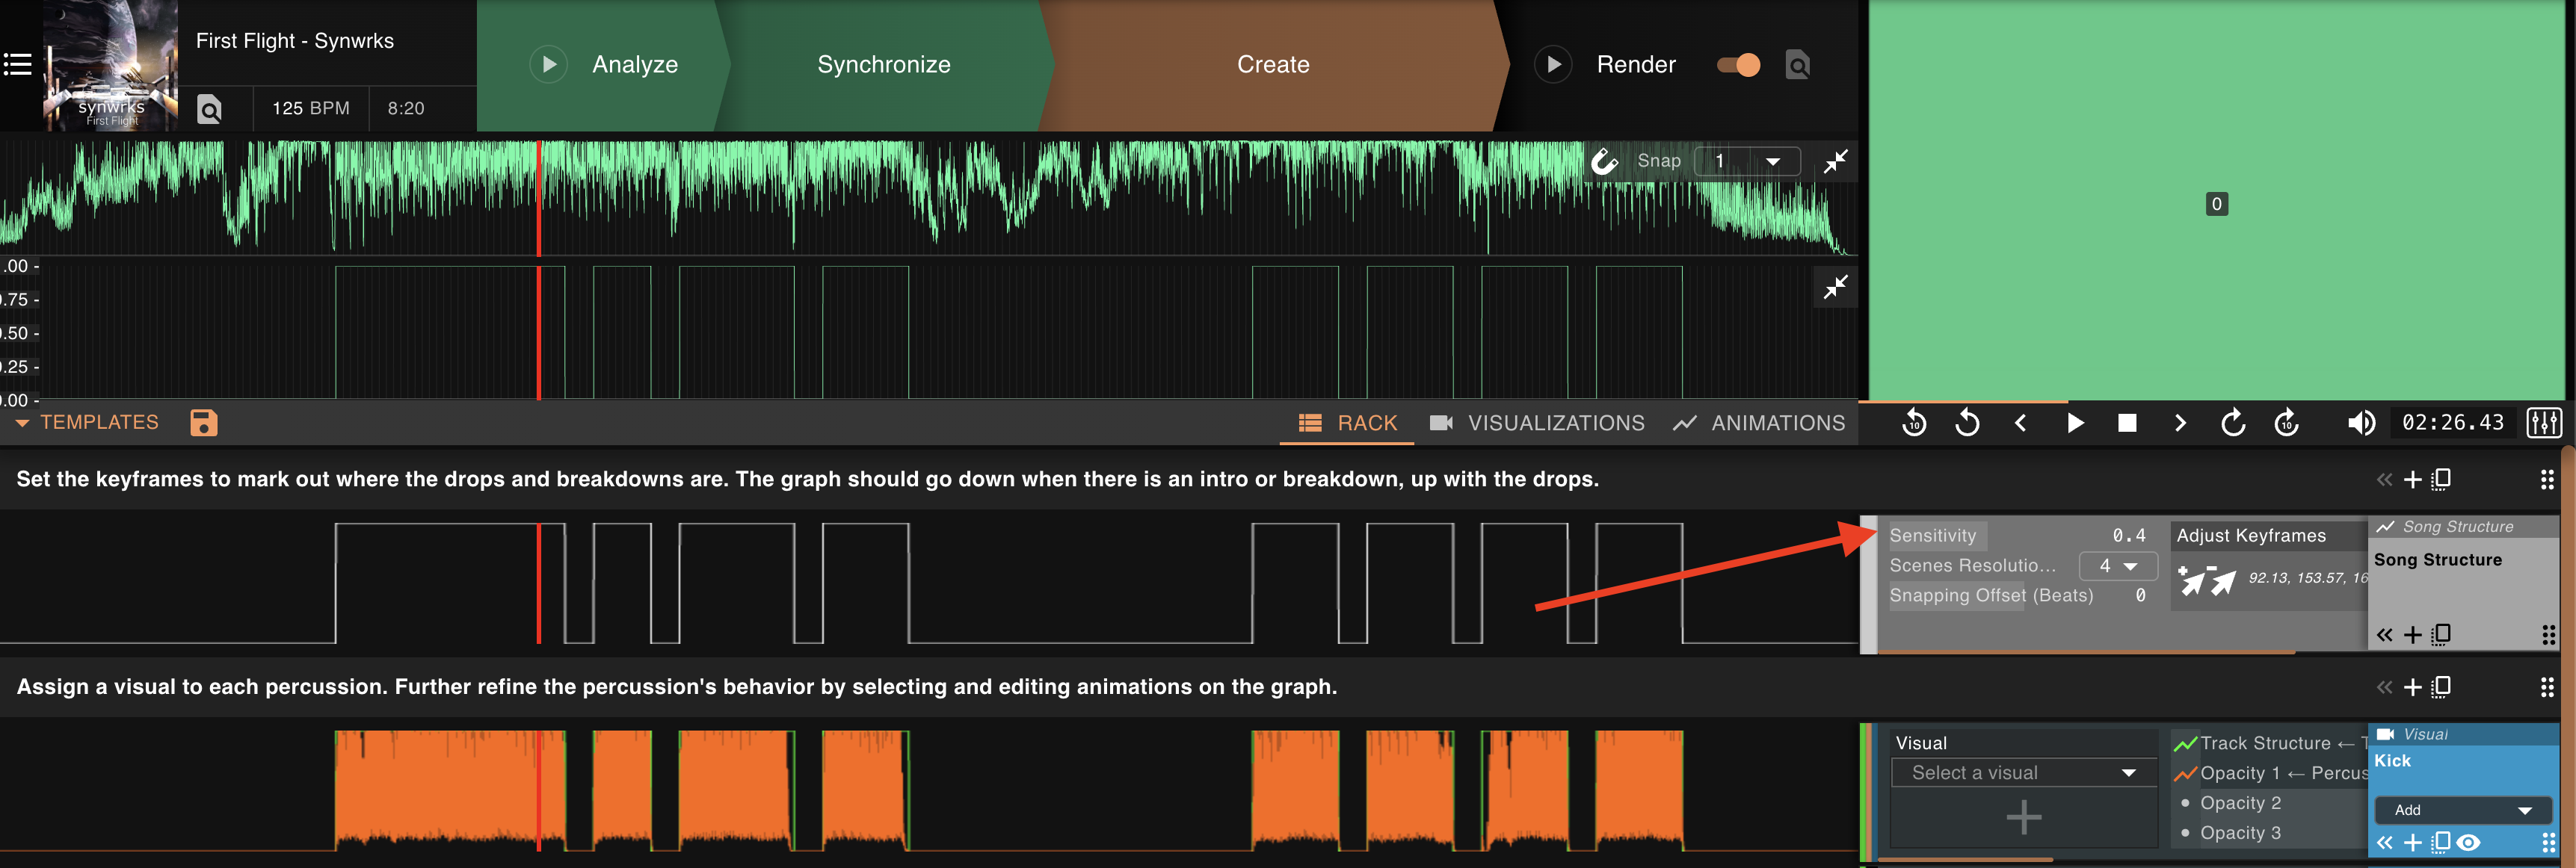Image resolution: width=2576 pixels, height=868 pixels.
Task: Click the rewind/restart rotate-left icon
Action: (1967, 424)
